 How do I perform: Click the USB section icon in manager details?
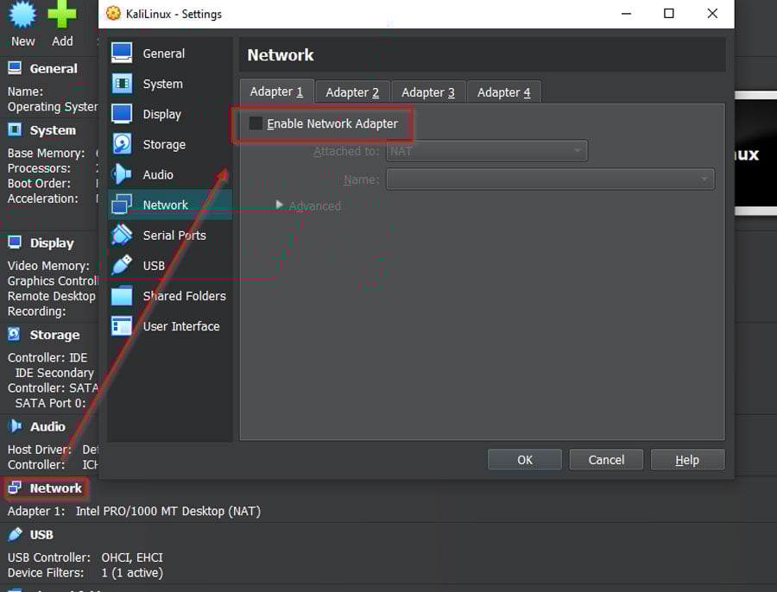16,534
